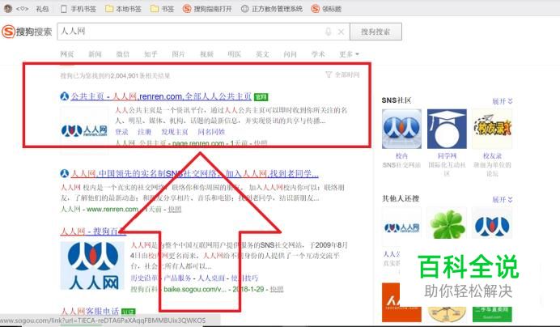The width and height of the screenshot is (560, 327).
Task: Open 快照 for the baike.sogou.com result
Action: coord(277,289)
